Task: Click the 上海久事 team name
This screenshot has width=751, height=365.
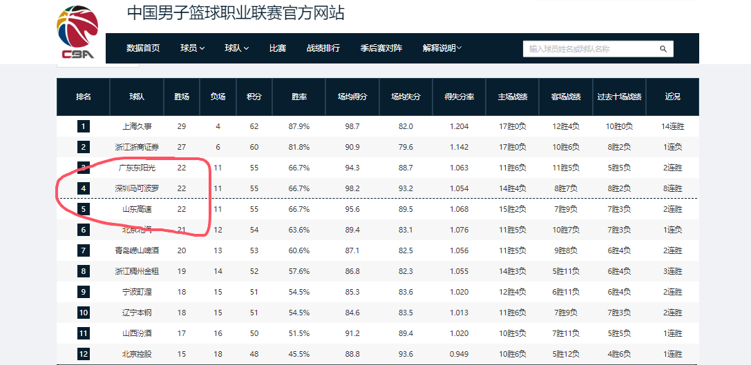Action: 137,126
